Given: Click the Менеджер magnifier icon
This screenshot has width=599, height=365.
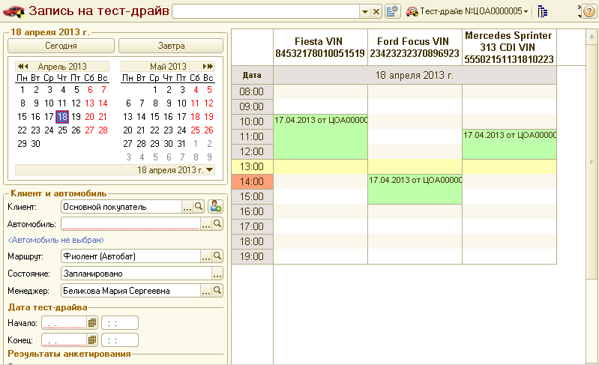Looking at the screenshot, I should click(x=217, y=291).
